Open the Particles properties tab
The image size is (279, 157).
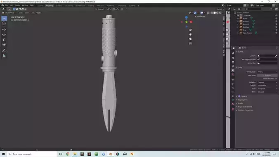pyautogui.click(x=233, y=88)
